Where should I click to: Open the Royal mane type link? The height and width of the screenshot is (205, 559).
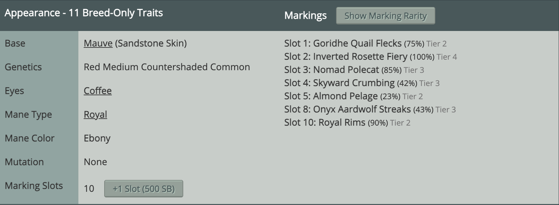tap(95, 114)
